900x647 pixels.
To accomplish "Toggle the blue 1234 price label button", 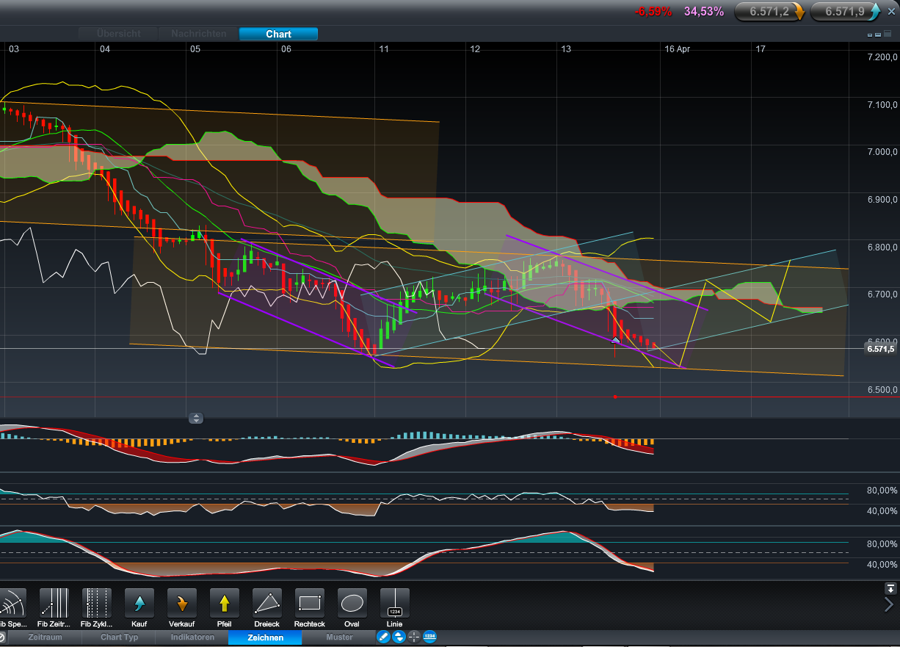I will [x=430, y=637].
